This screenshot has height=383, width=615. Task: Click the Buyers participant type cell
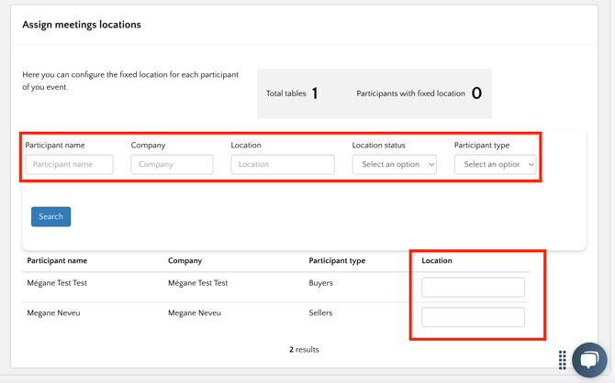click(321, 283)
